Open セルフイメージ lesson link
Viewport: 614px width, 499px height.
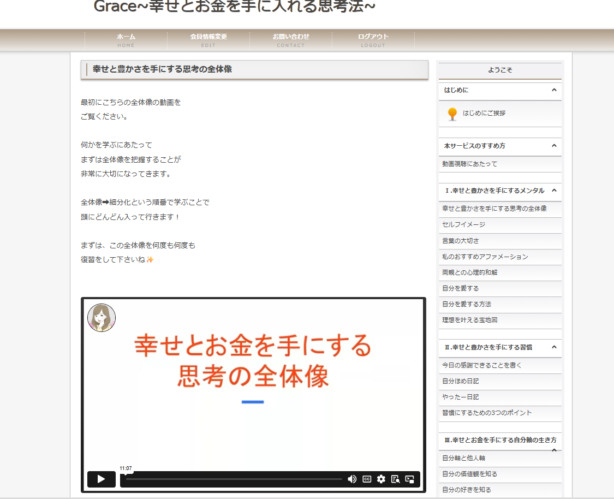click(x=463, y=224)
